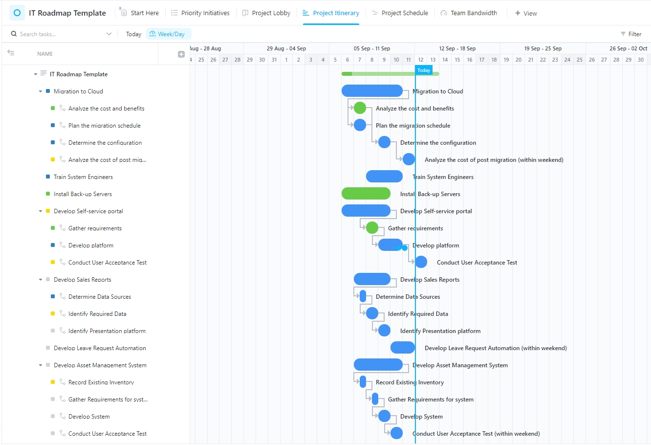This screenshot has width=651, height=445.
Task: Toggle the Week/Day timescale control
Action: click(169, 34)
